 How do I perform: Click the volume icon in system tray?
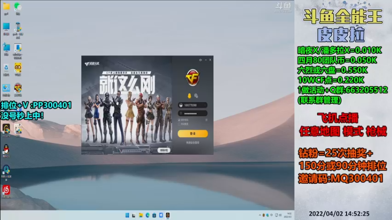point(280,215)
